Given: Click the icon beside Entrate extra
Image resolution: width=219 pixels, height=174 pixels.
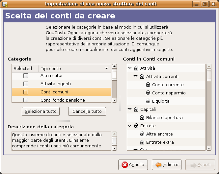Looking at the screenshot, I should pos(142,142).
